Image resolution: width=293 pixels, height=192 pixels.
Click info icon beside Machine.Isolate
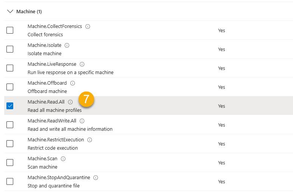click(67, 45)
